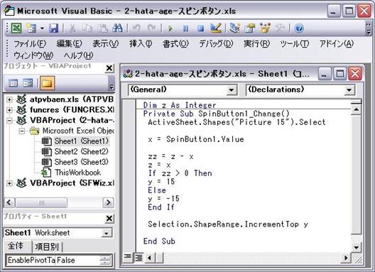Open the (Declarations) procedure dropdown
Image resolution: width=375 pixels, height=272 pixels.
coord(300,89)
